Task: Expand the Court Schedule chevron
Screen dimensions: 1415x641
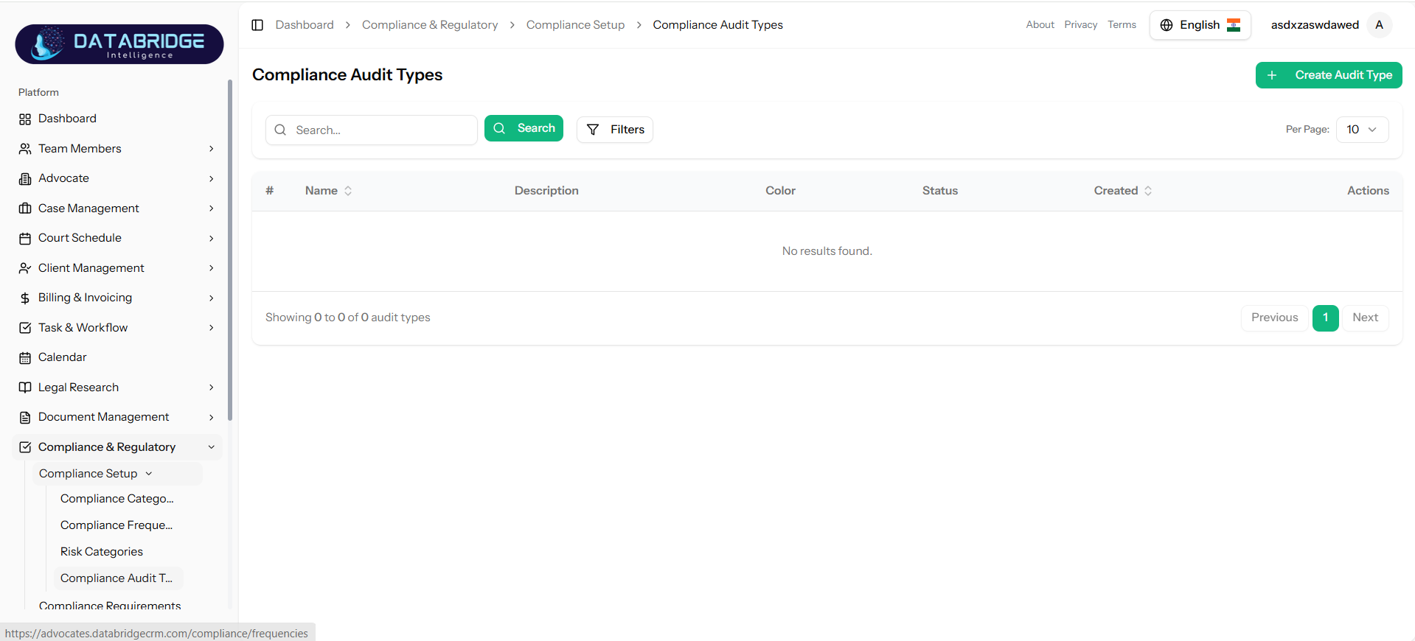Action: click(x=212, y=239)
